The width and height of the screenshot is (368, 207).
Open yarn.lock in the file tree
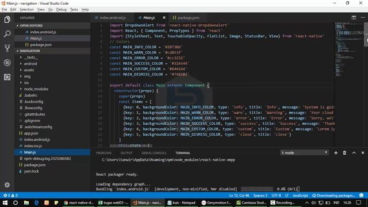click(x=52, y=171)
